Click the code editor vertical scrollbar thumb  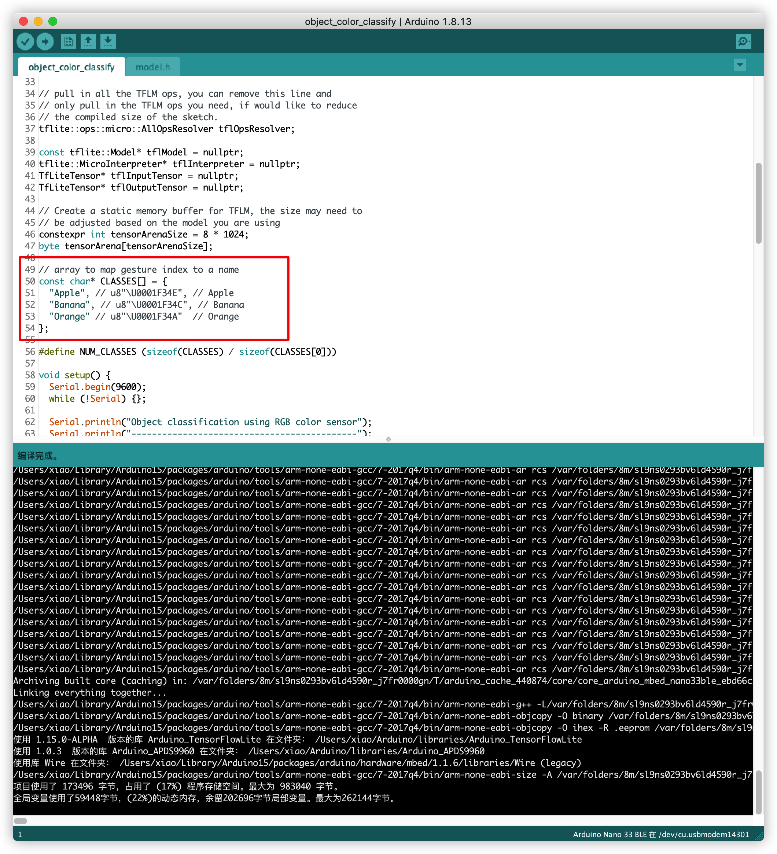pyautogui.click(x=758, y=203)
